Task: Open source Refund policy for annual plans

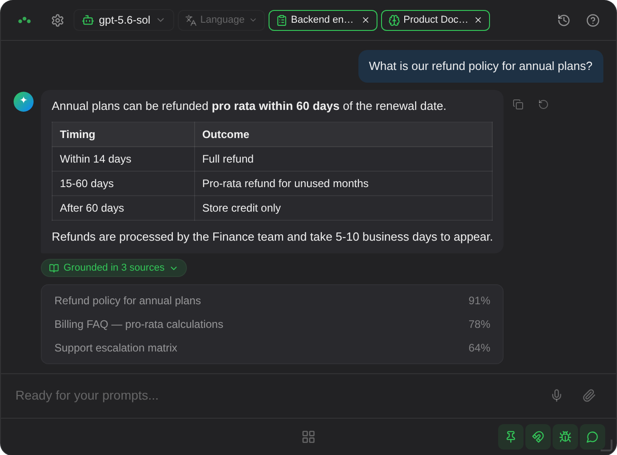Action: (x=272, y=301)
